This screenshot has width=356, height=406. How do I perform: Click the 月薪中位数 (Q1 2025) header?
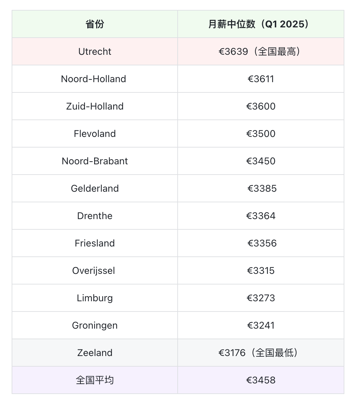coord(260,24)
